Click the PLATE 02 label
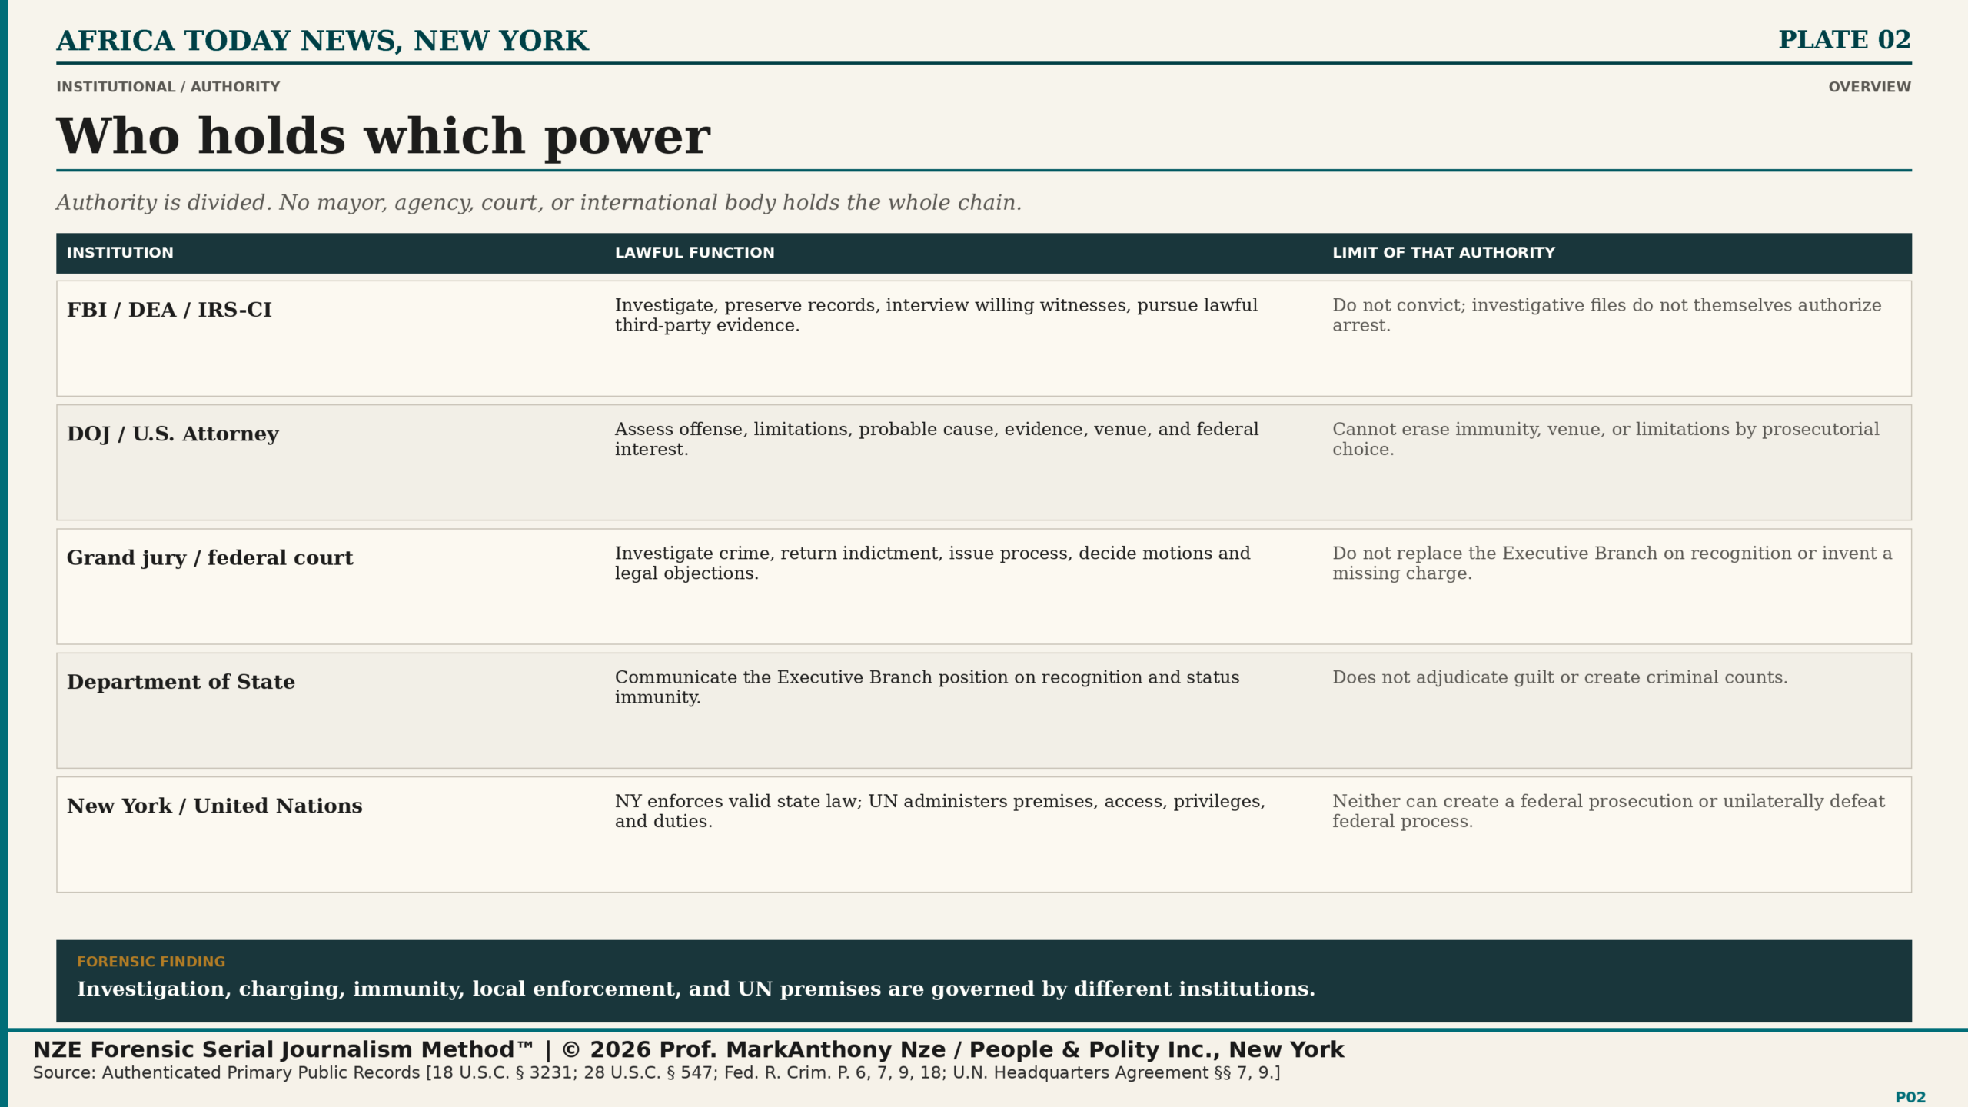The width and height of the screenshot is (1968, 1107). tap(1844, 39)
